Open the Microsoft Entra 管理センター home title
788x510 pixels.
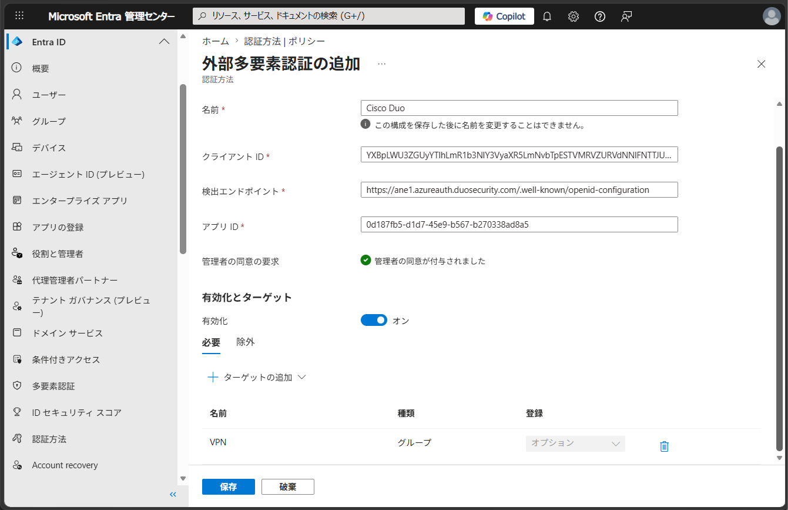click(x=112, y=16)
